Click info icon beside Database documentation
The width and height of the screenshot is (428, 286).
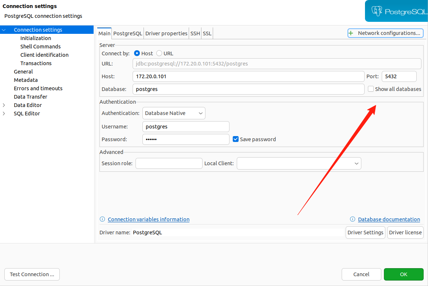click(x=353, y=219)
